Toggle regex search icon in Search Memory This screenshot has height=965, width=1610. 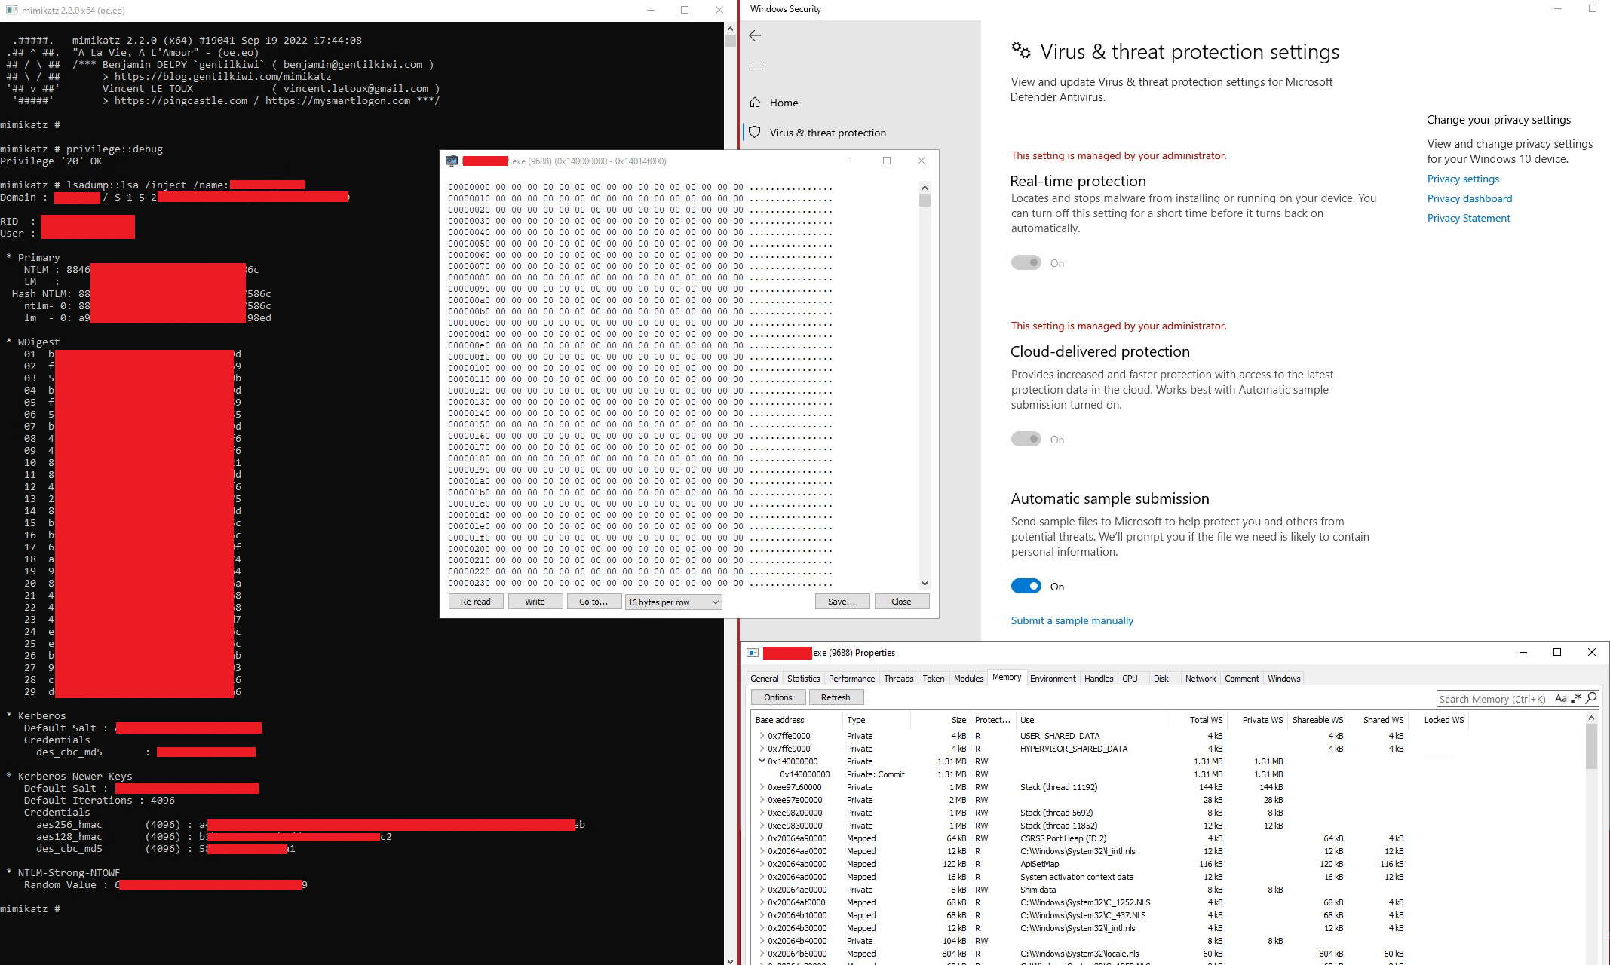pyautogui.click(x=1575, y=698)
